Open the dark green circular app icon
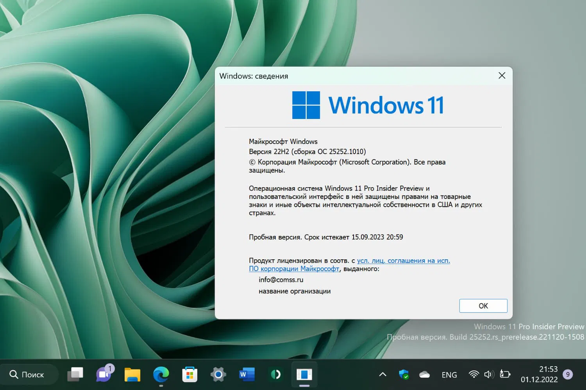Image resolution: width=586 pixels, height=390 pixels. pos(276,374)
